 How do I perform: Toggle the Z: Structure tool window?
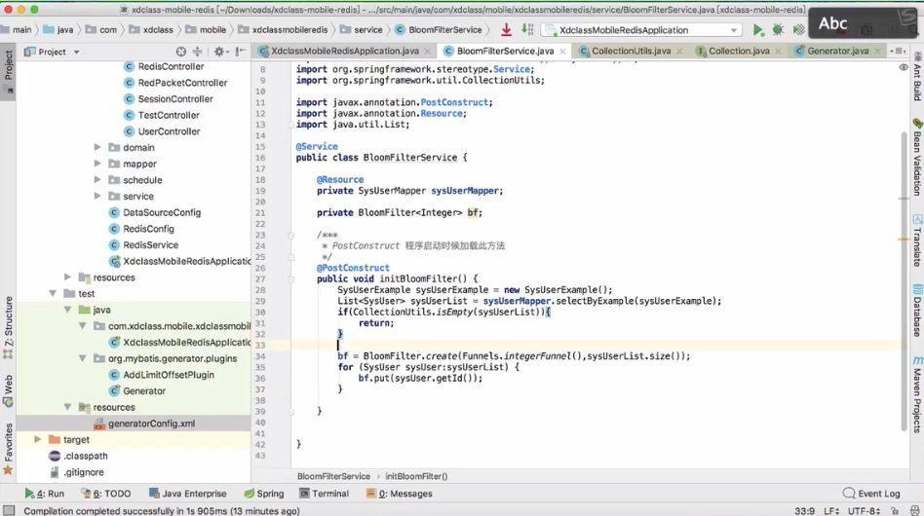click(x=9, y=321)
